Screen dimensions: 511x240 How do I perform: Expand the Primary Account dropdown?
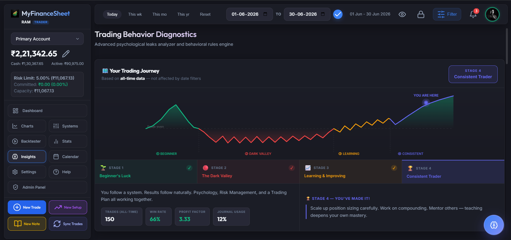47,39
